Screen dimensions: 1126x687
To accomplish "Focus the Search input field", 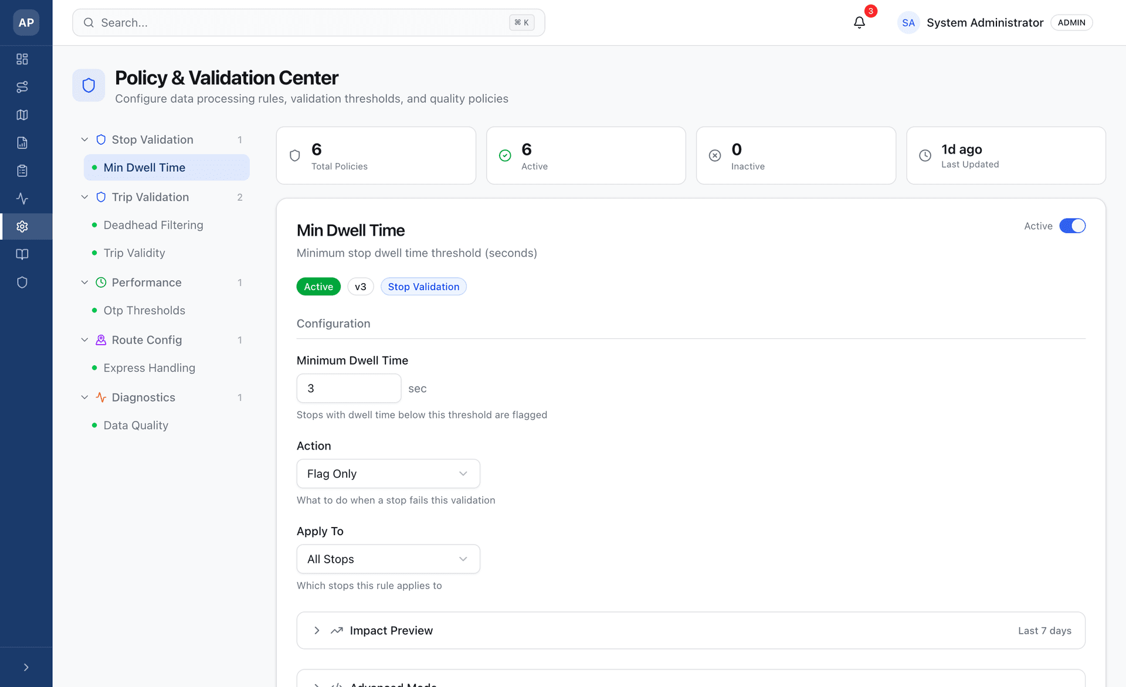I will click(x=308, y=22).
